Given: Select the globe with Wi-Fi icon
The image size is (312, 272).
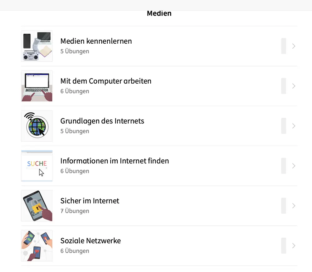Looking at the screenshot, I should pos(37,126).
